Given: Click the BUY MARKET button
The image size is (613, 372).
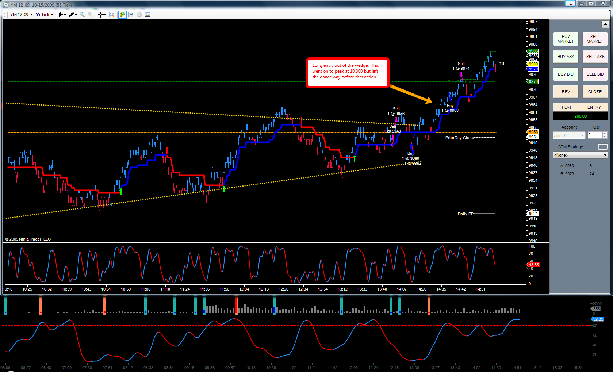Looking at the screenshot, I should pyautogui.click(x=566, y=39).
